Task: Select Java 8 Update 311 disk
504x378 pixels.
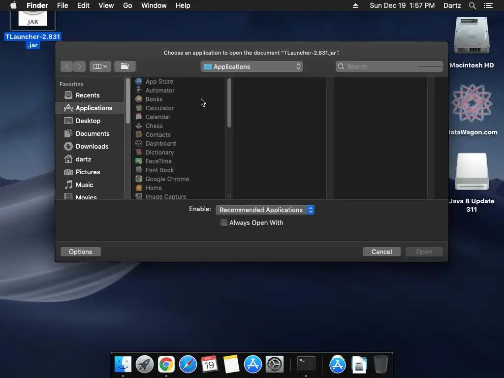Action: click(x=472, y=182)
